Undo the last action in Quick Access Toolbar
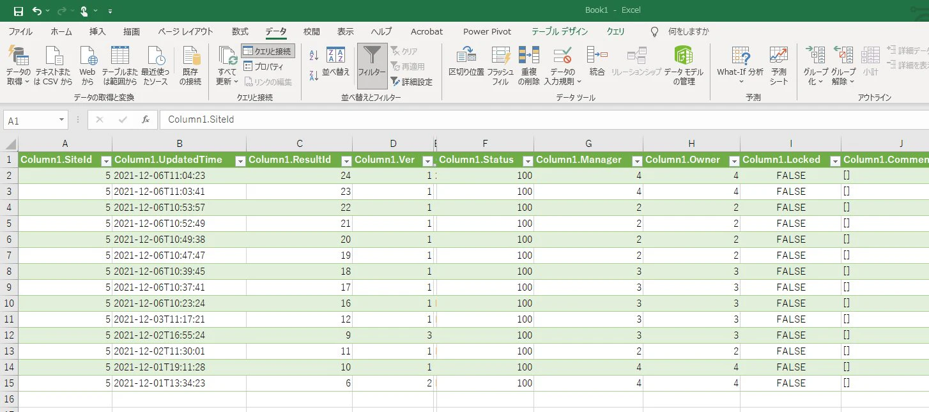The height and width of the screenshot is (412, 929). (37, 11)
